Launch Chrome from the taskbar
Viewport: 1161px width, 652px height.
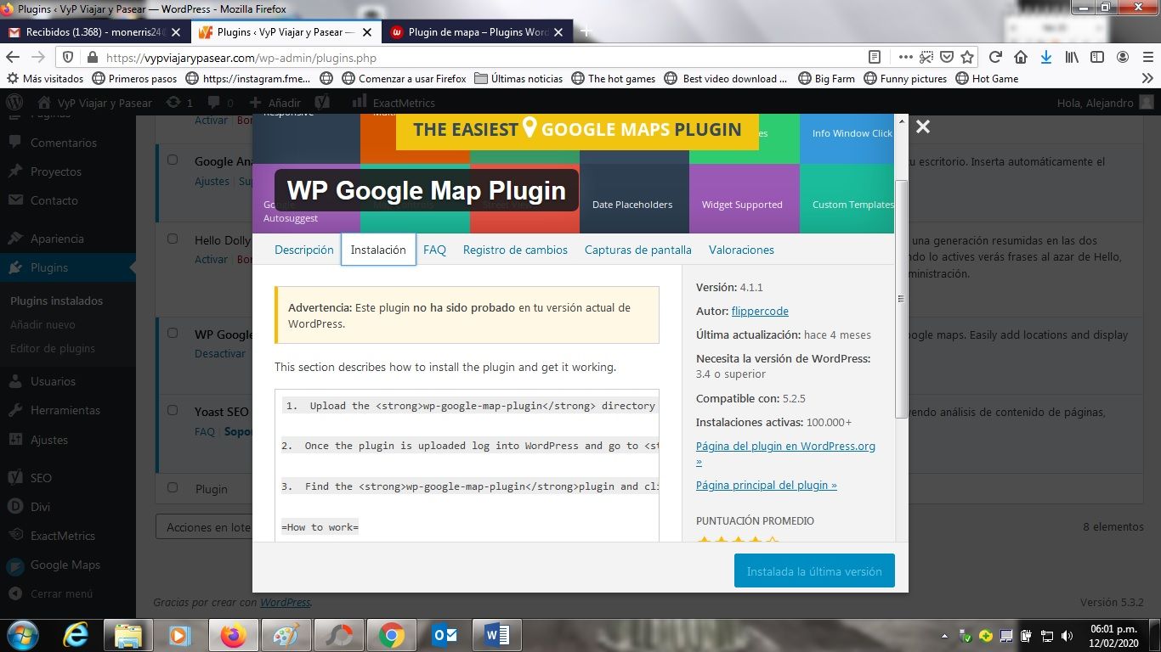tap(391, 635)
